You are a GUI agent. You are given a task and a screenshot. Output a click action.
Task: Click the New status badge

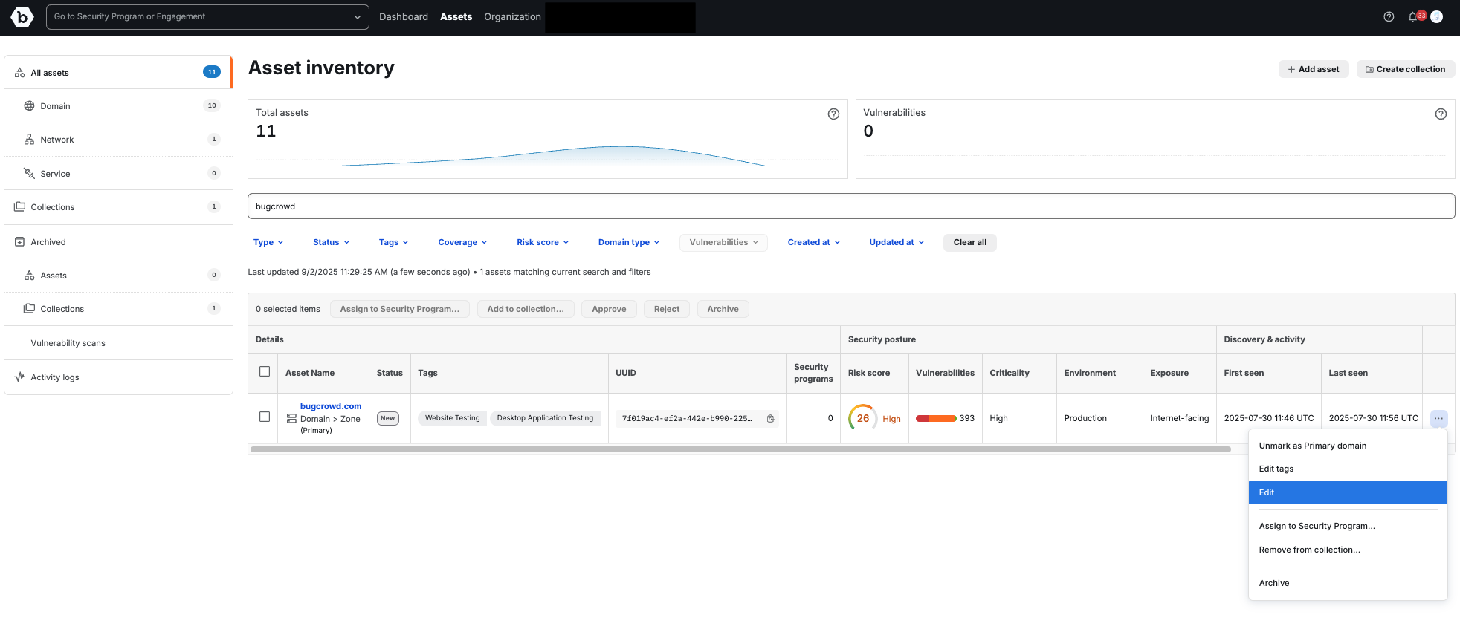point(388,418)
